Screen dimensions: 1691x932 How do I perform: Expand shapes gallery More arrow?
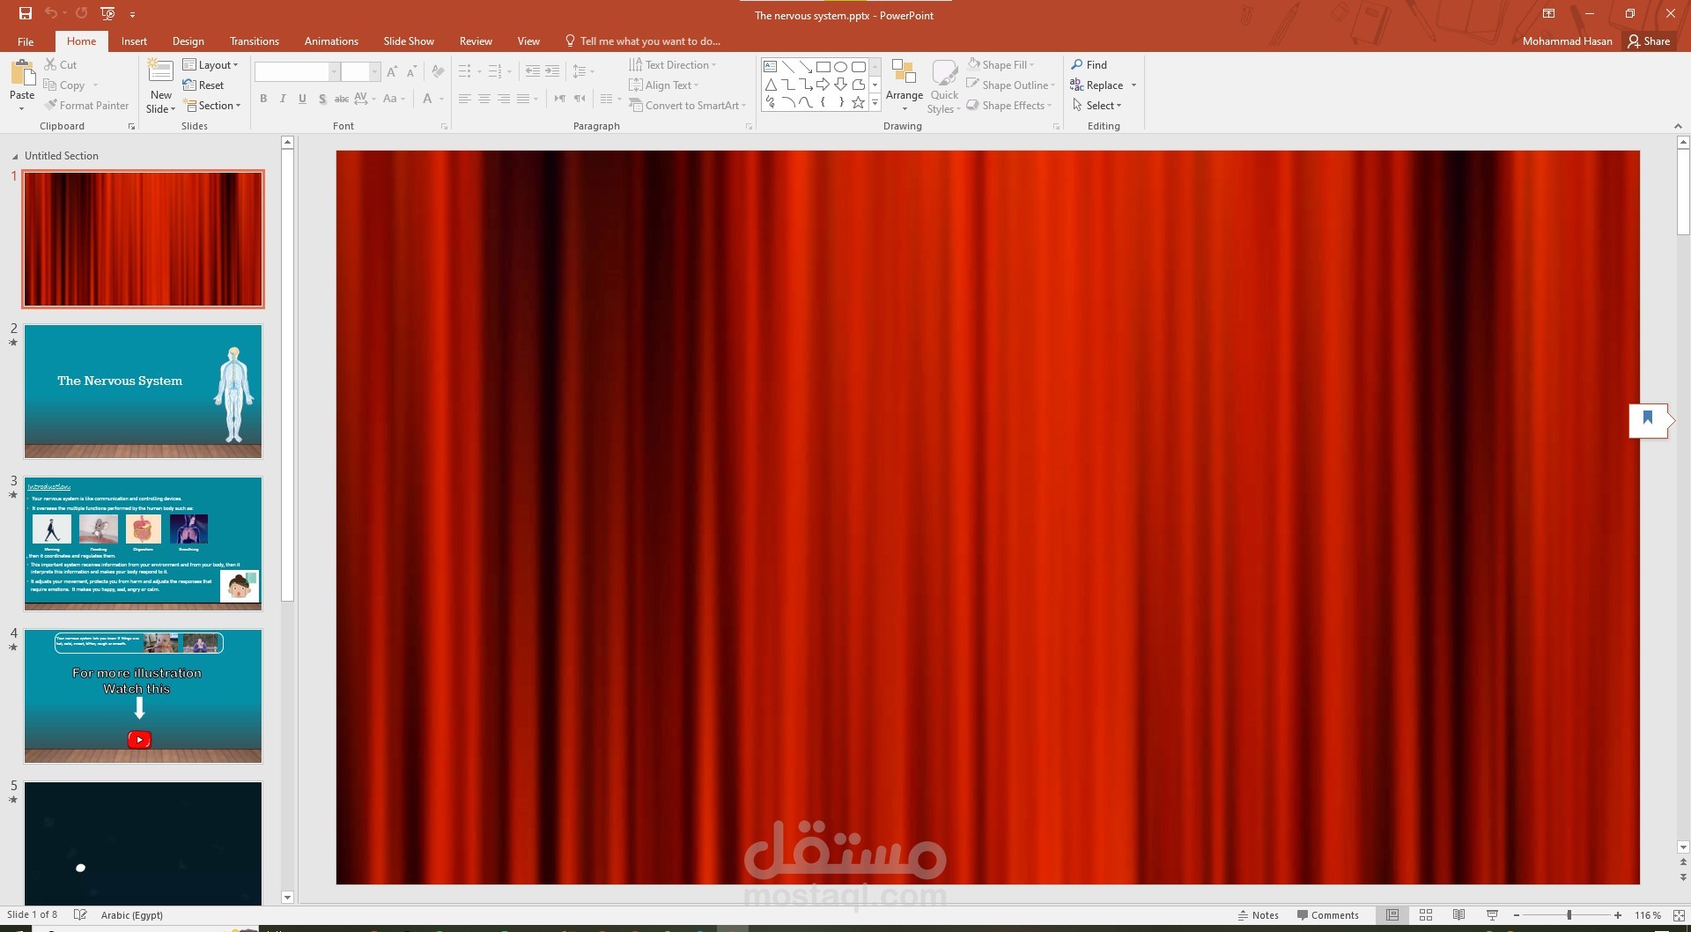coord(875,103)
